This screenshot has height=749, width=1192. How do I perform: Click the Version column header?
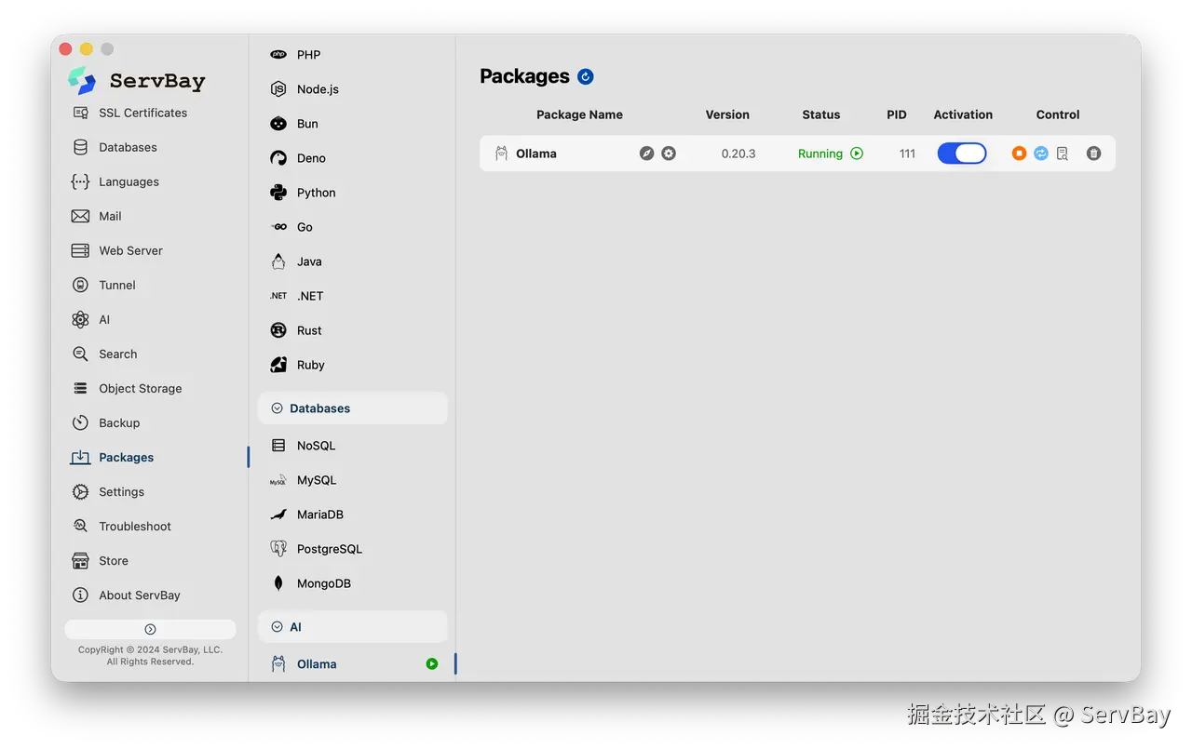coord(727,114)
